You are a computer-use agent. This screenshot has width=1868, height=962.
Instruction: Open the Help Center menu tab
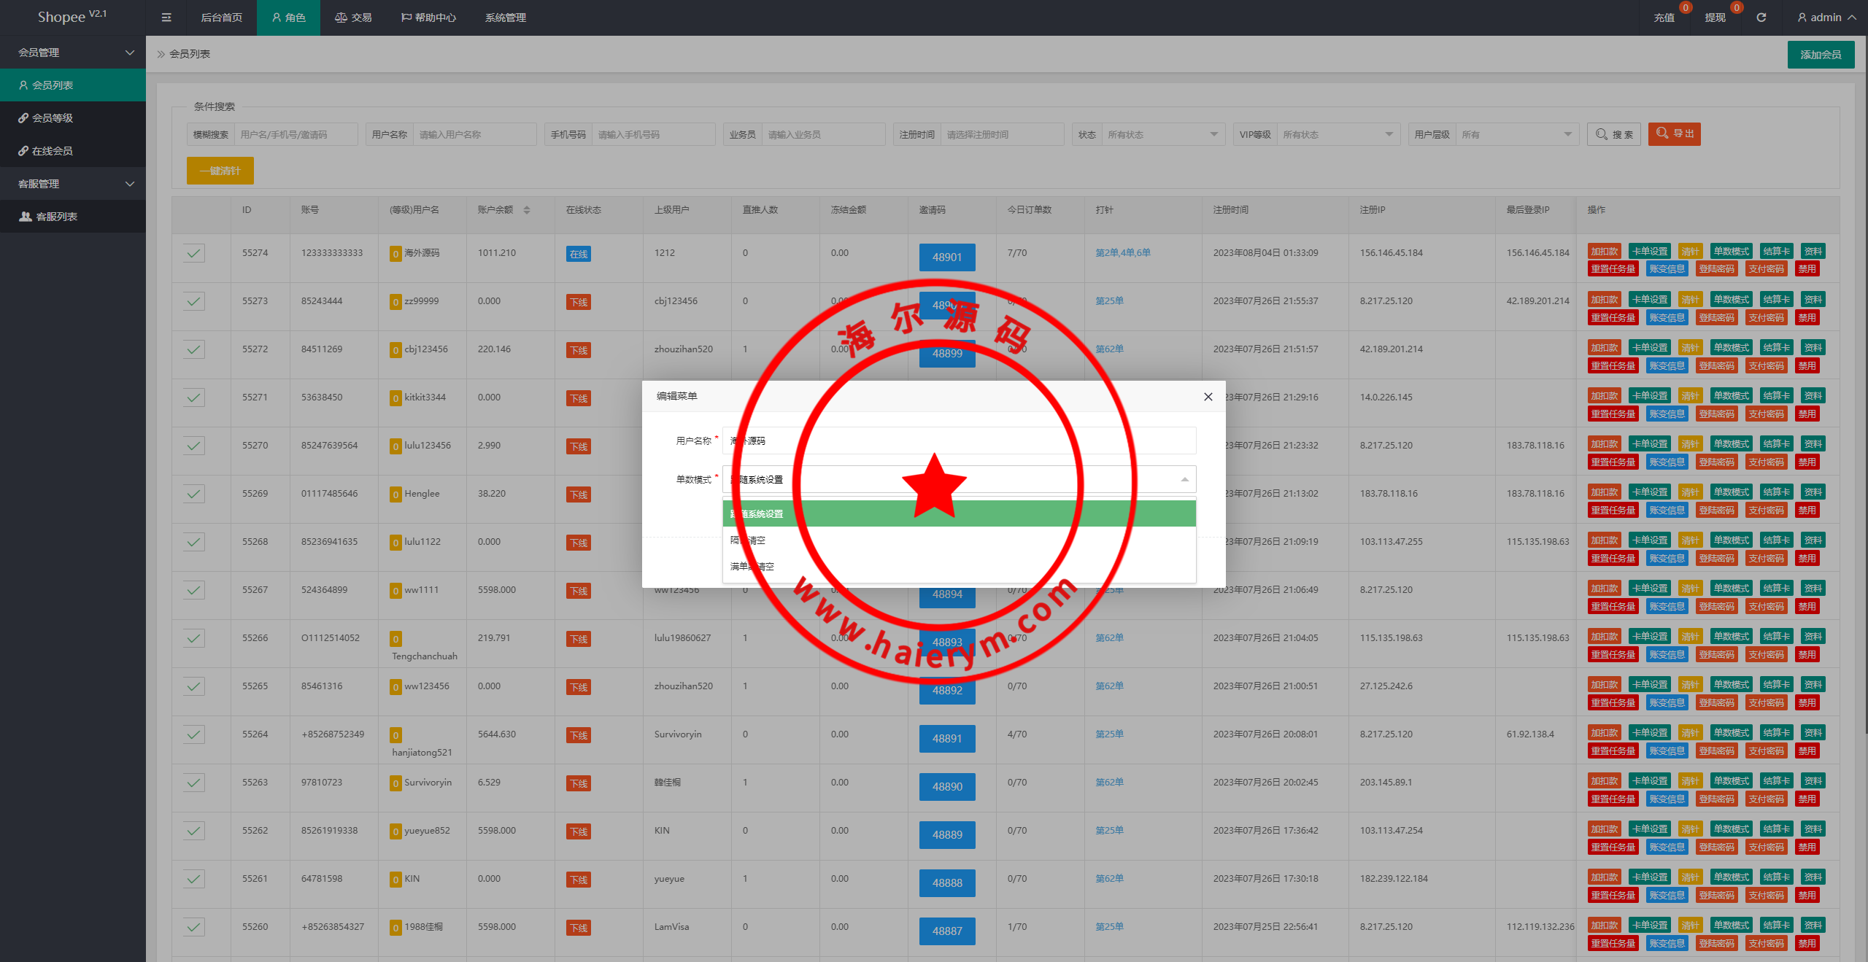click(428, 18)
